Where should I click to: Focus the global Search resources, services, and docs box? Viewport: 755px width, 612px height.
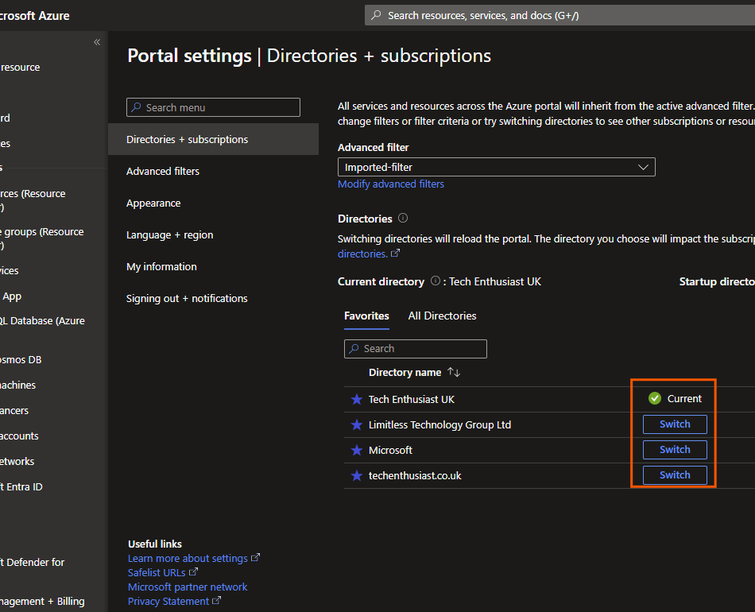(559, 15)
